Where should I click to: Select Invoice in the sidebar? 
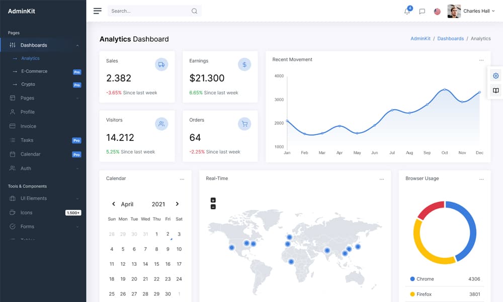click(x=28, y=126)
